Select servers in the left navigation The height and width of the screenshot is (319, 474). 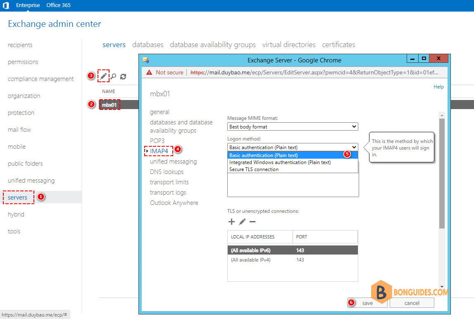17,198
